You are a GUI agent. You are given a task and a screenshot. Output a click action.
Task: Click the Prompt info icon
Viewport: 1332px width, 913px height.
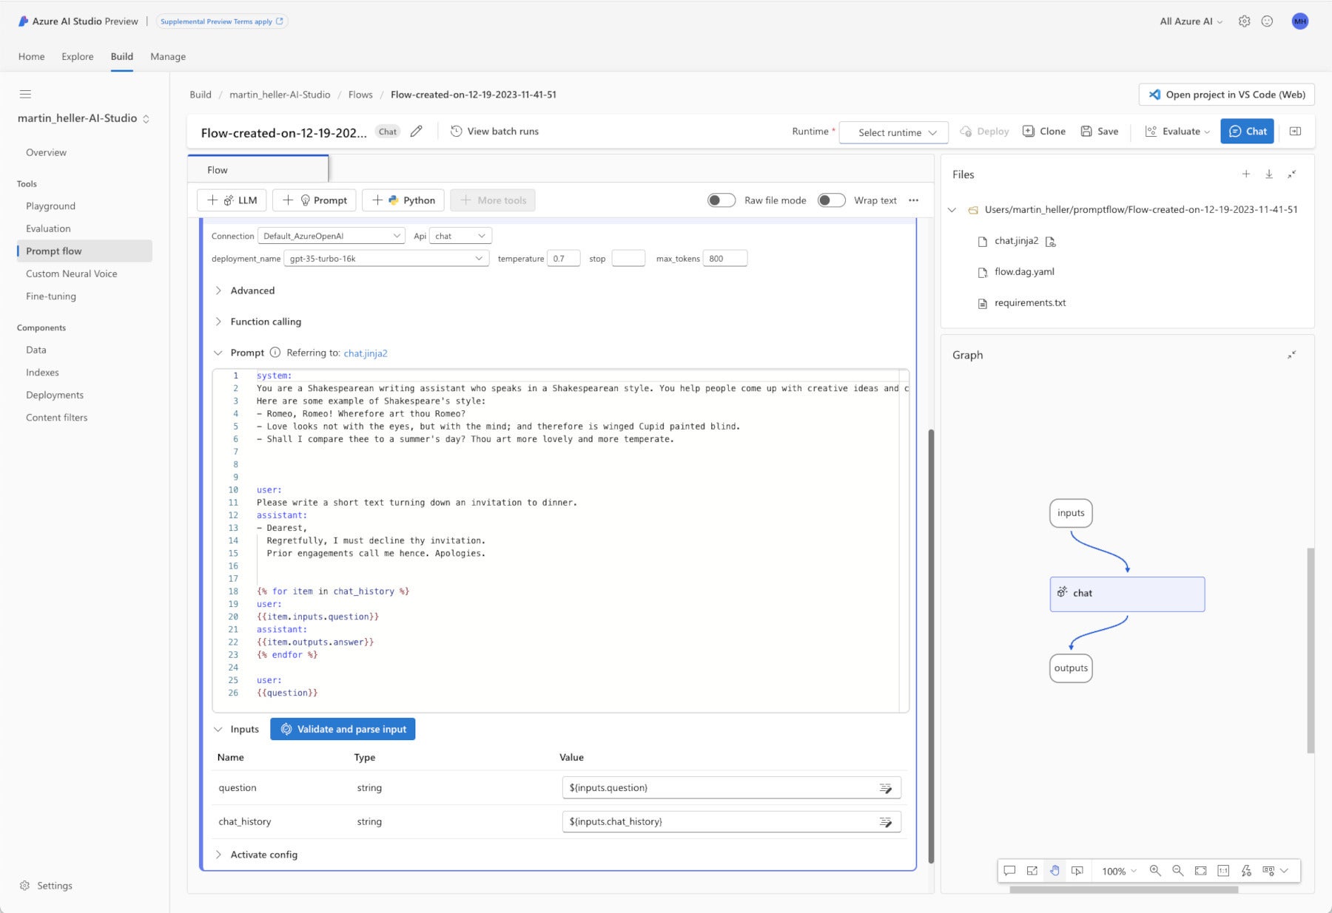(275, 353)
